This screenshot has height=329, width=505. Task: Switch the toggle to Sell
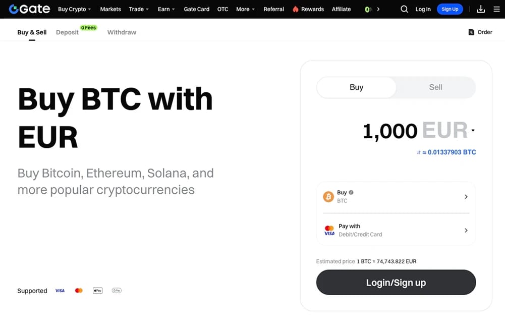pyautogui.click(x=435, y=87)
